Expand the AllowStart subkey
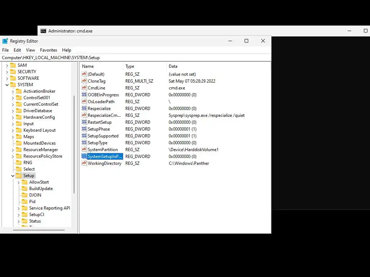The image size is (370, 277). click(x=18, y=182)
